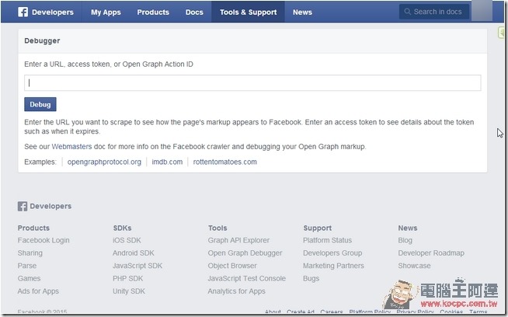Open the Sharing footer link

[30, 253]
